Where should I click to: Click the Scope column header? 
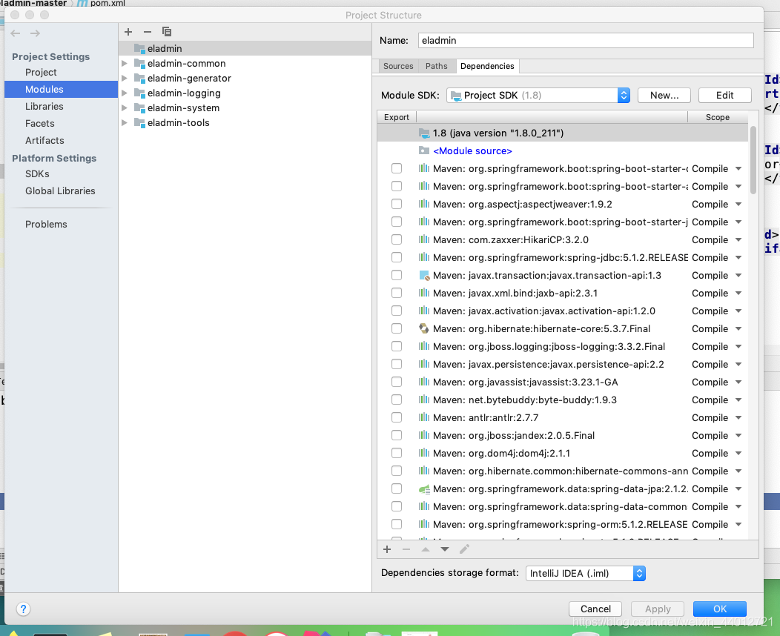(717, 117)
